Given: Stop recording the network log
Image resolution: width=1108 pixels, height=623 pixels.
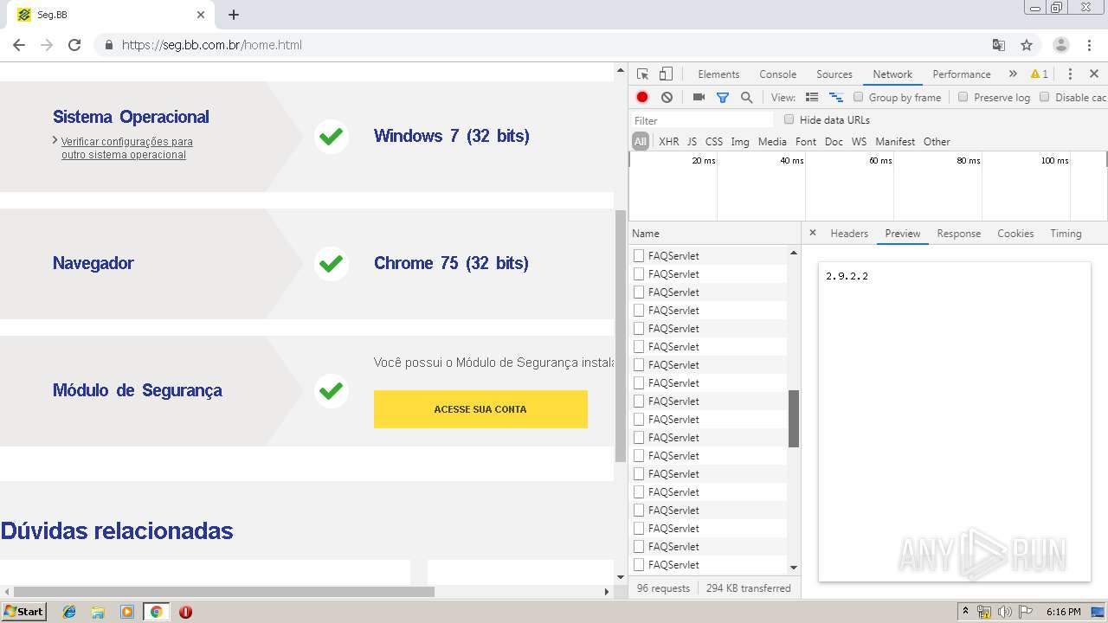Looking at the screenshot, I should click(x=642, y=98).
